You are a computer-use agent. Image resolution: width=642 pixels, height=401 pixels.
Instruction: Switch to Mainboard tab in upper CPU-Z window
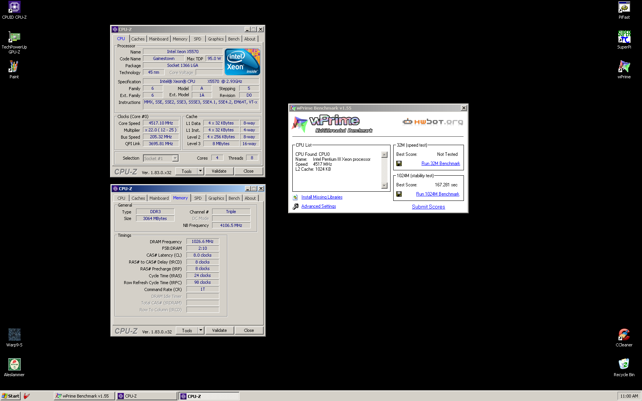point(159,39)
